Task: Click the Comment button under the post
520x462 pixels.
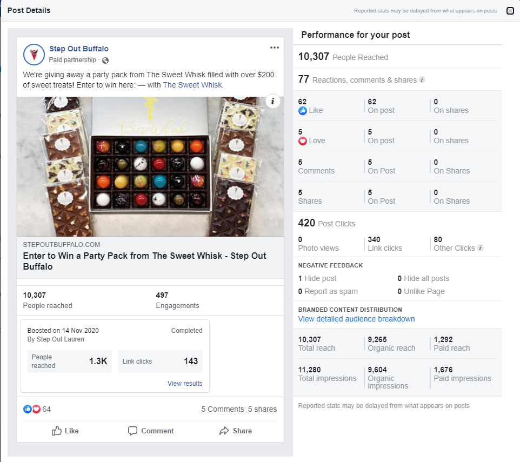Action: click(151, 431)
